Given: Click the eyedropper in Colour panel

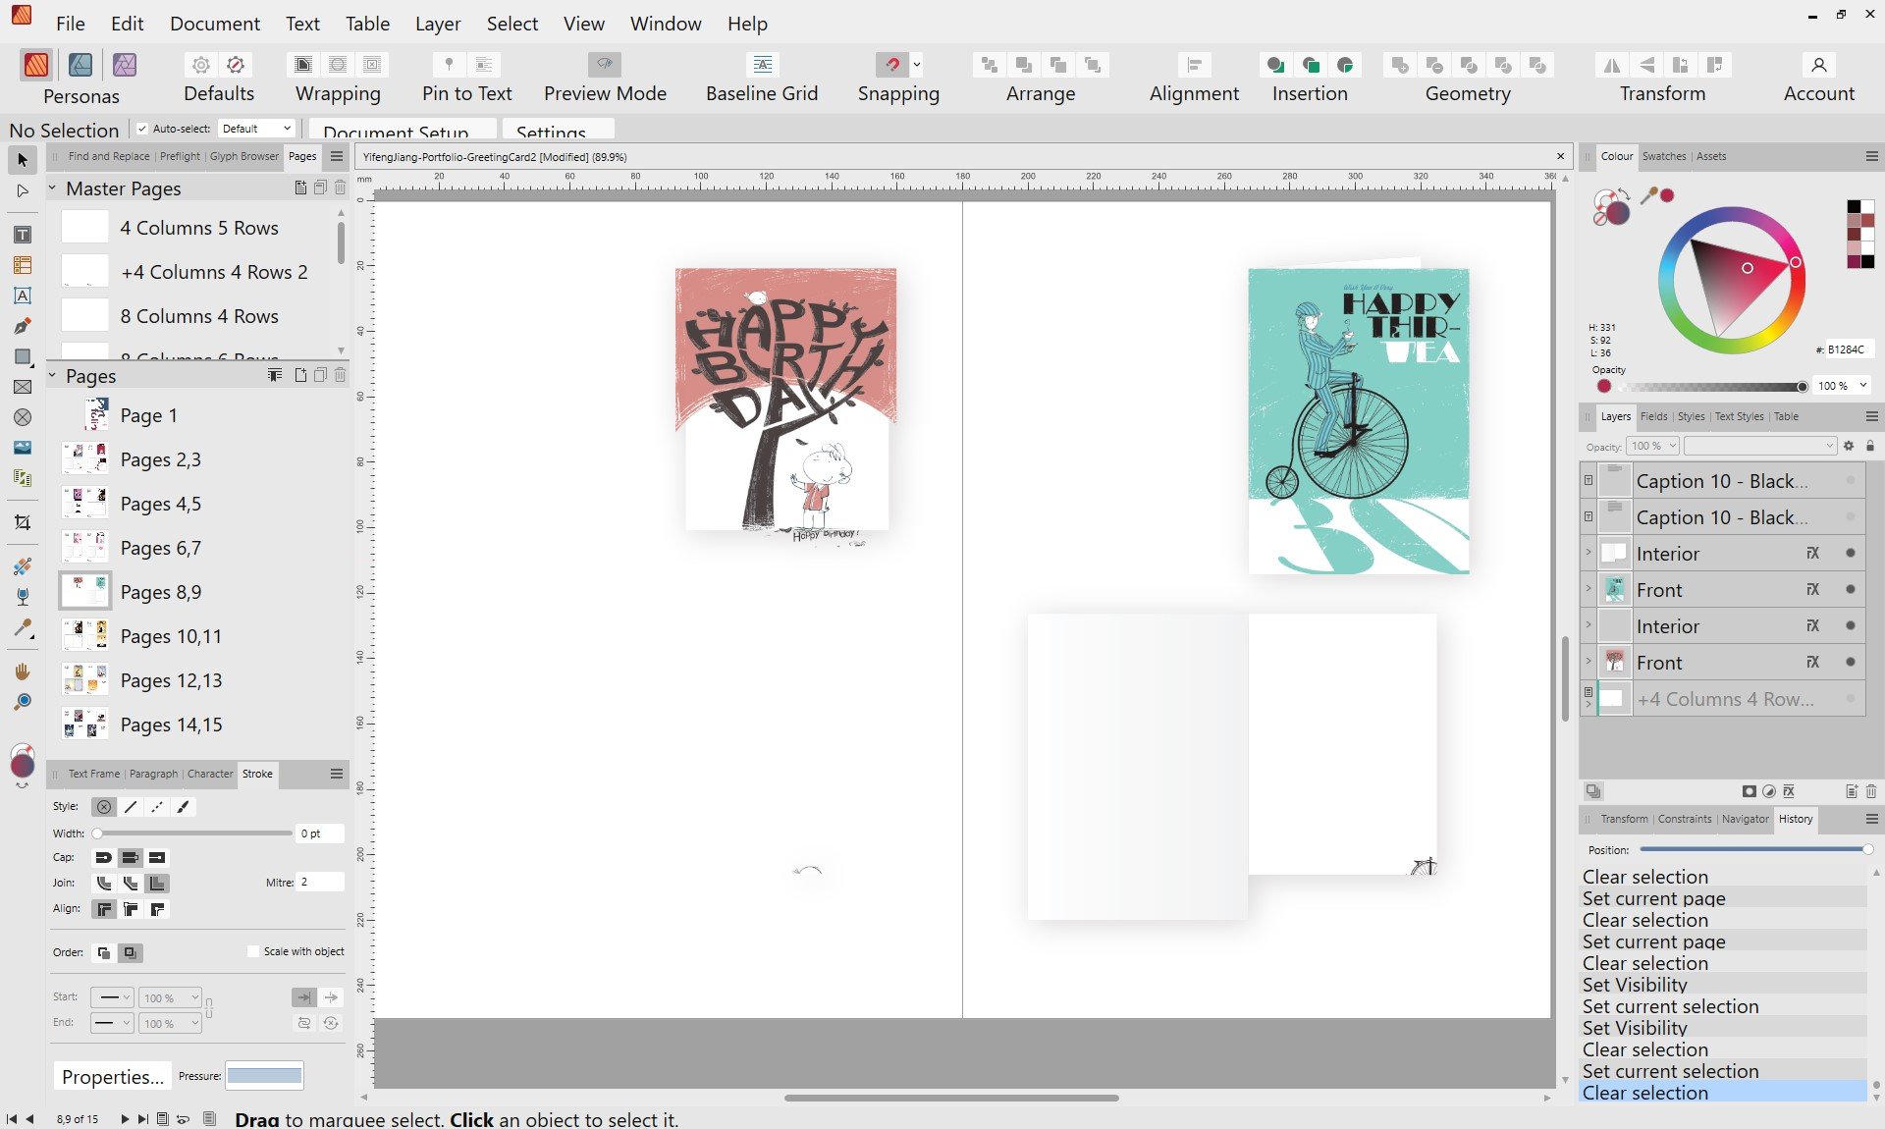Looking at the screenshot, I should click(1649, 195).
